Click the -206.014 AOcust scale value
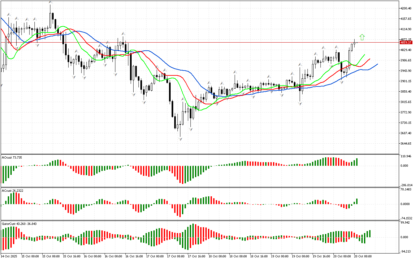Image resolution: width=416 pixels, height=260 pixels. 406,185
